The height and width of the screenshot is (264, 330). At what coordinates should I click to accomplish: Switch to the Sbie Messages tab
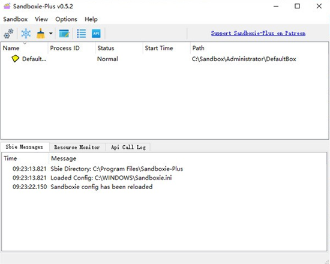pos(25,147)
